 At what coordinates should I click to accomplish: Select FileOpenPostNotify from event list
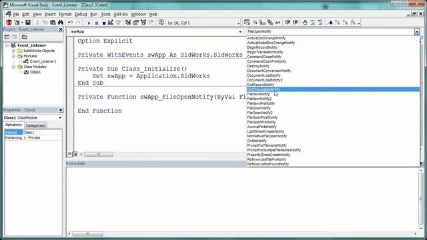click(x=262, y=117)
